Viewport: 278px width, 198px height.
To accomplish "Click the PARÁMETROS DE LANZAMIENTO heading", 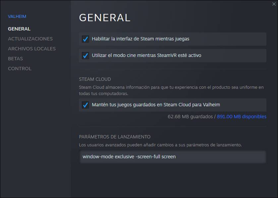I will click(x=115, y=137).
